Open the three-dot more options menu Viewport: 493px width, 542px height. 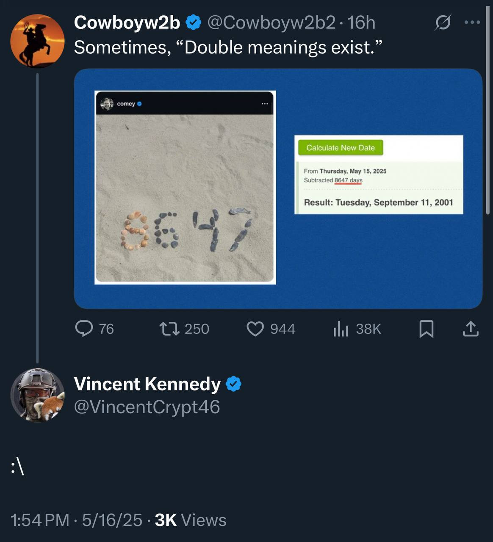tap(472, 22)
